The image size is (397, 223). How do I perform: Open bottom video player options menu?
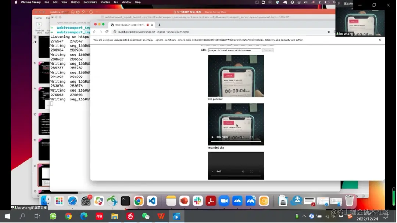click(x=260, y=172)
